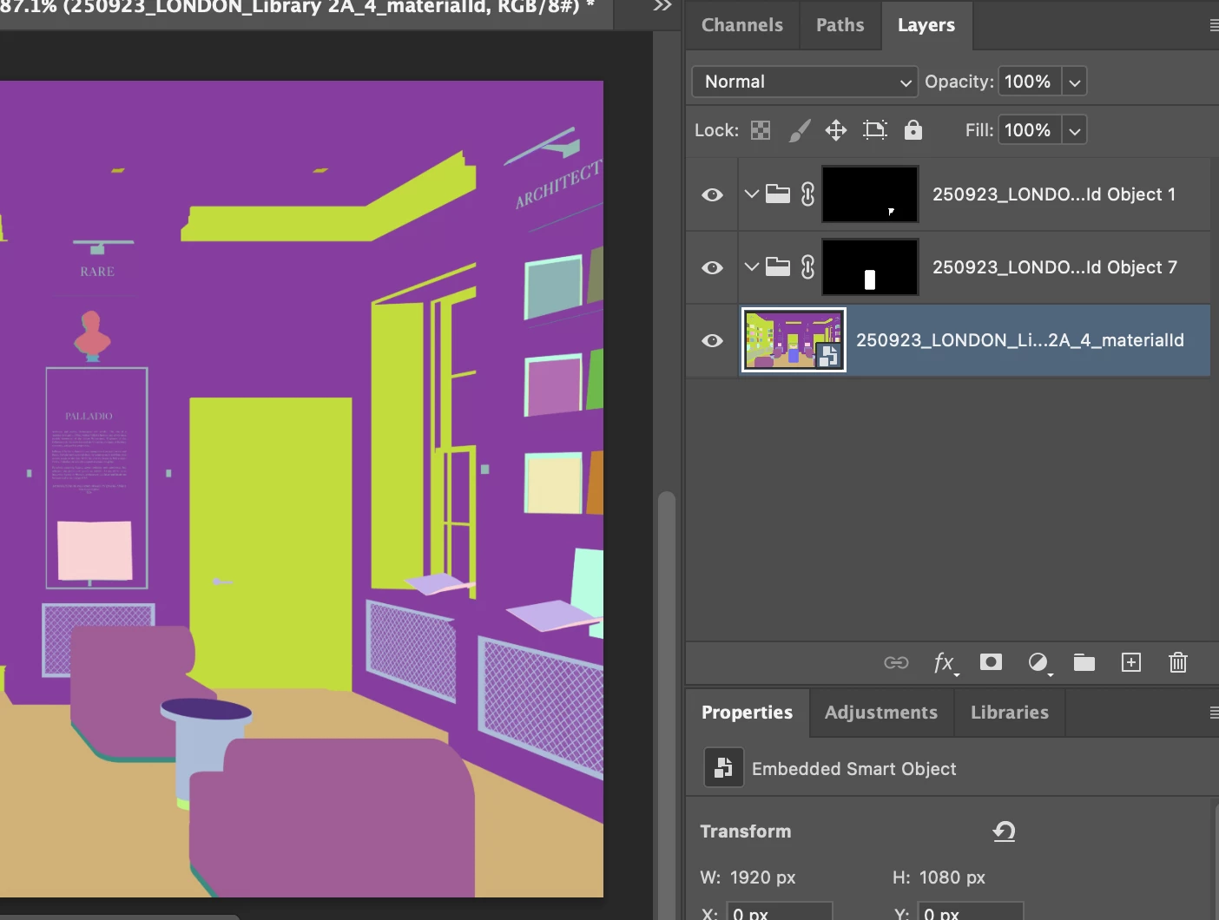Lock artboard nesting icon
The width and height of the screenshot is (1219, 920).
coord(874,130)
